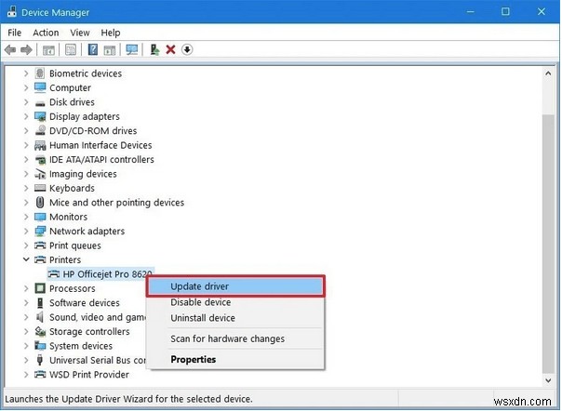Choose Uninstall device from context menu

pos(235,318)
